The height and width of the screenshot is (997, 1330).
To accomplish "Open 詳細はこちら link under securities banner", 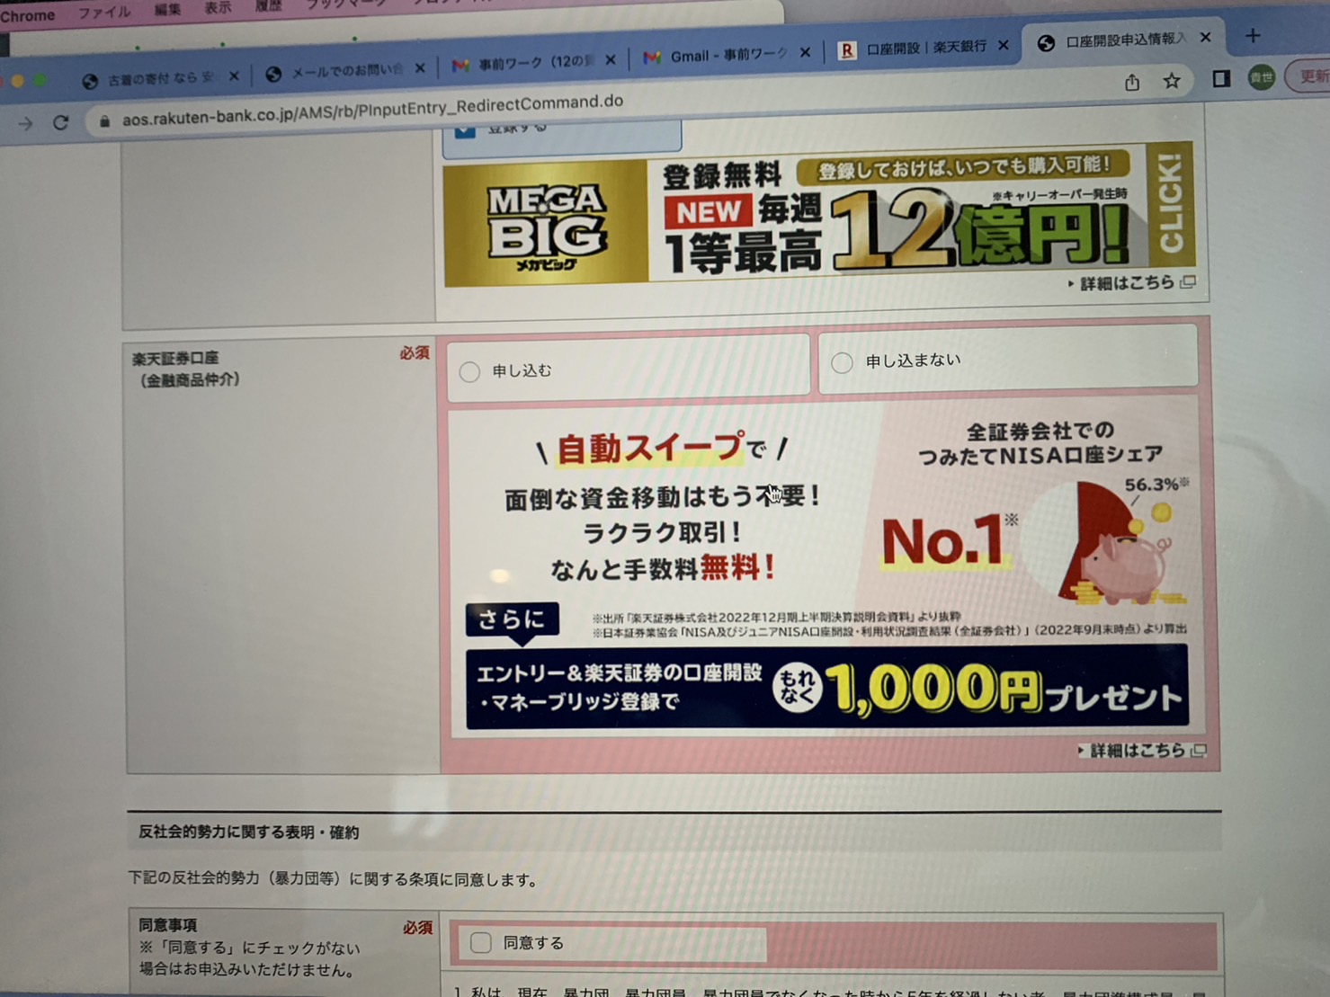I will 1136,751.
